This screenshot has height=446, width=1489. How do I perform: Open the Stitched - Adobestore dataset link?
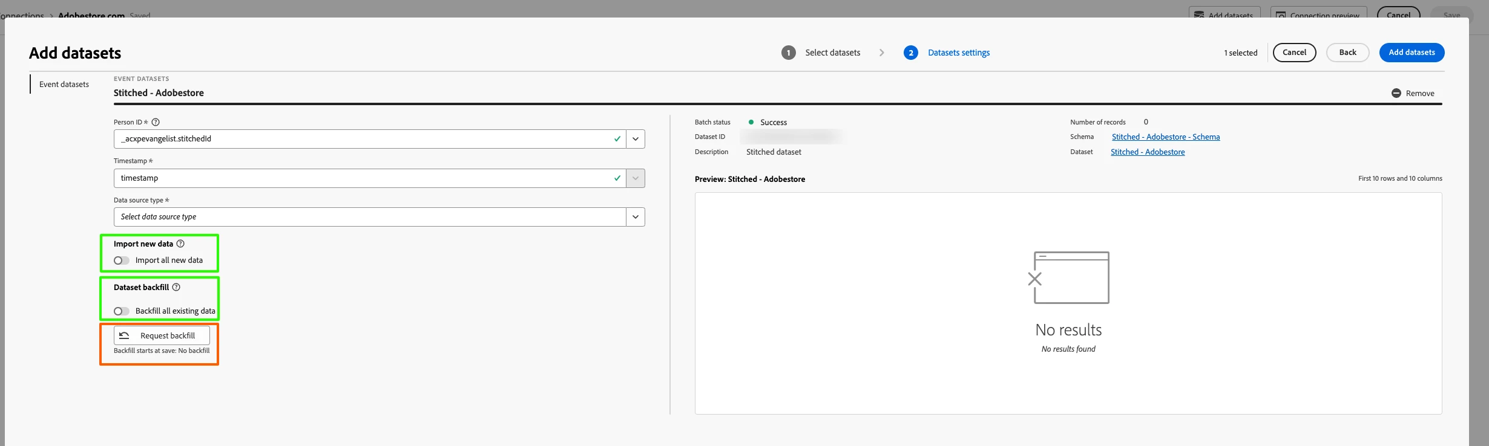(1148, 152)
